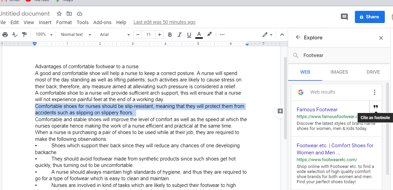
Task: Open the highlight color tool
Action: [x=210, y=34]
